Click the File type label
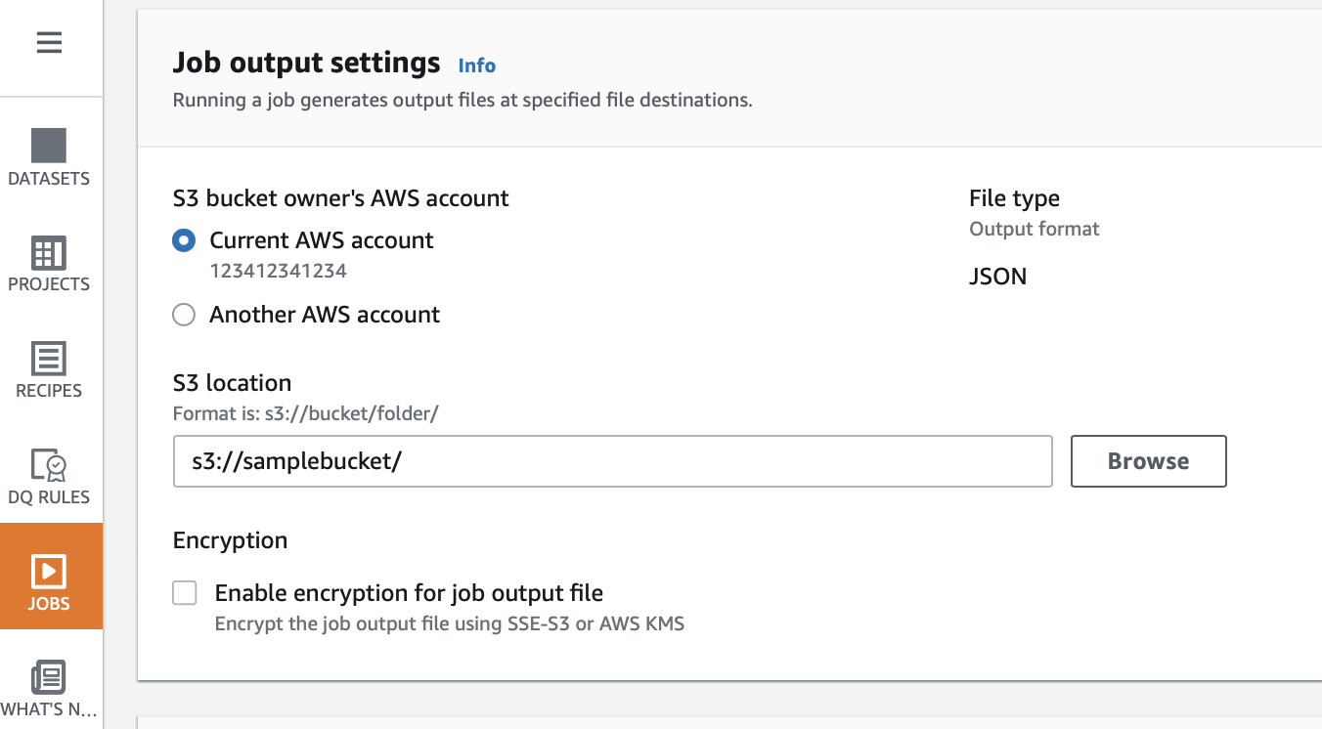 [x=1014, y=198]
